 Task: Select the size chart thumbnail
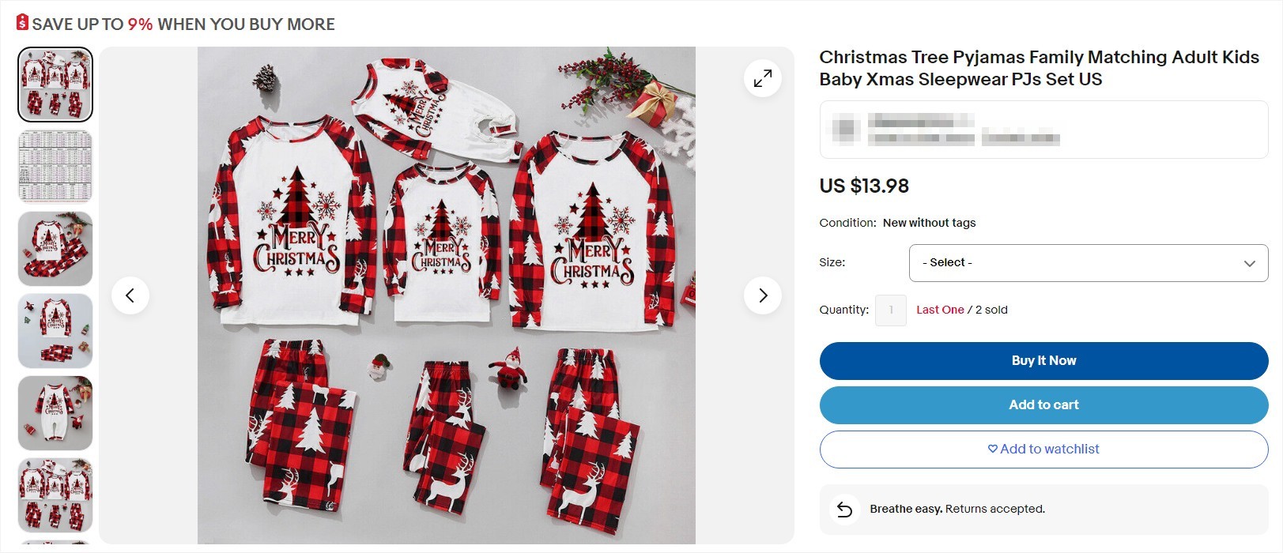[x=55, y=166]
